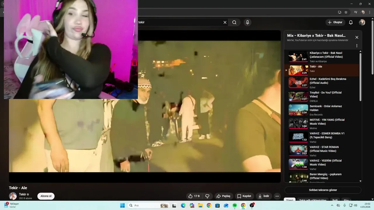The height and width of the screenshot is (210, 374).
Task: Click the tray microphone icon
Action: tap(344, 205)
